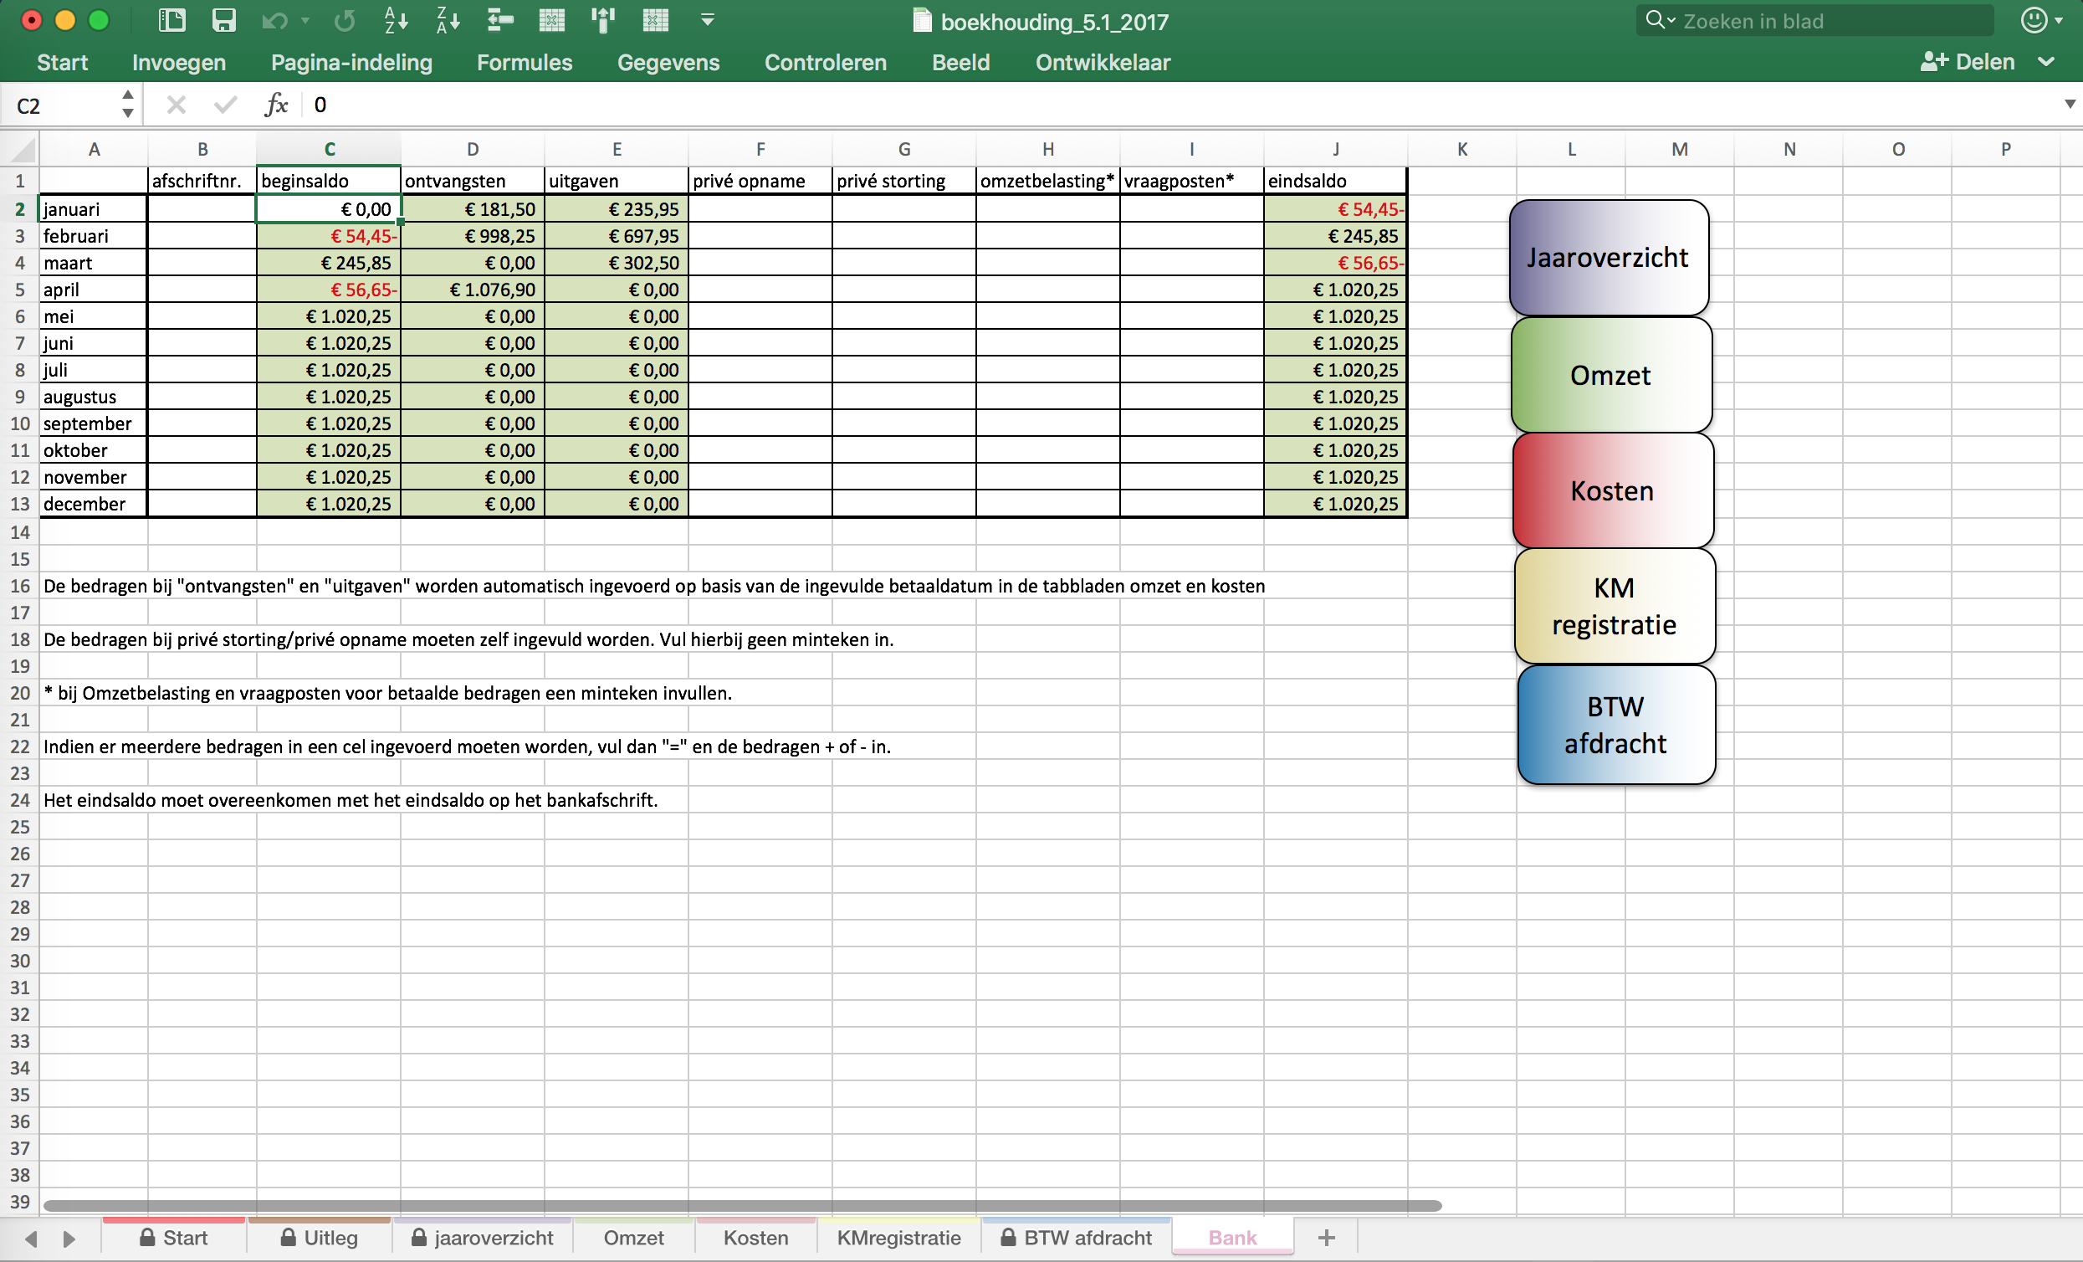
Task: Switch to the Kosten sheet tab
Action: click(x=755, y=1238)
